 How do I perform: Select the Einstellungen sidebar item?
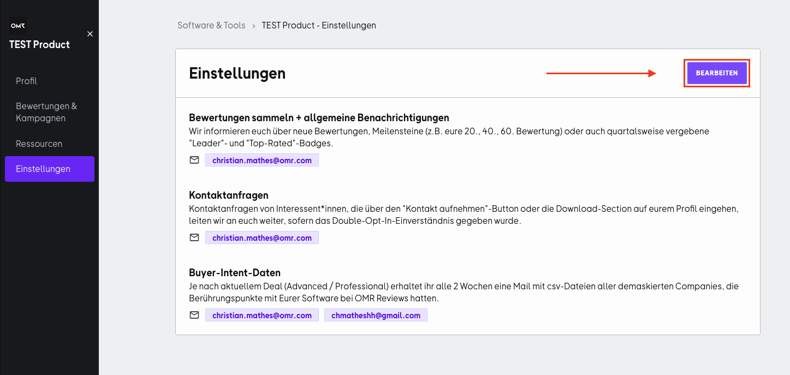pos(50,169)
